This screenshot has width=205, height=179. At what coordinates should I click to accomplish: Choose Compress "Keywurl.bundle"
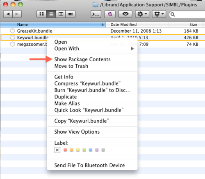pos(92,83)
